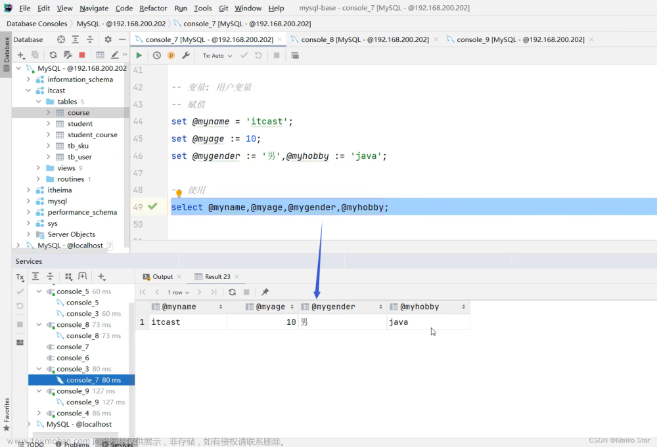Select the course table

pyautogui.click(x=78, y=113)
